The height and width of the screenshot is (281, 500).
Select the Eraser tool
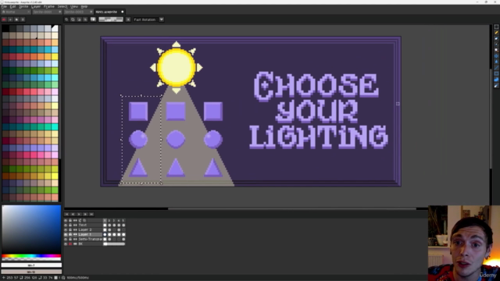(x=496, y=38)
